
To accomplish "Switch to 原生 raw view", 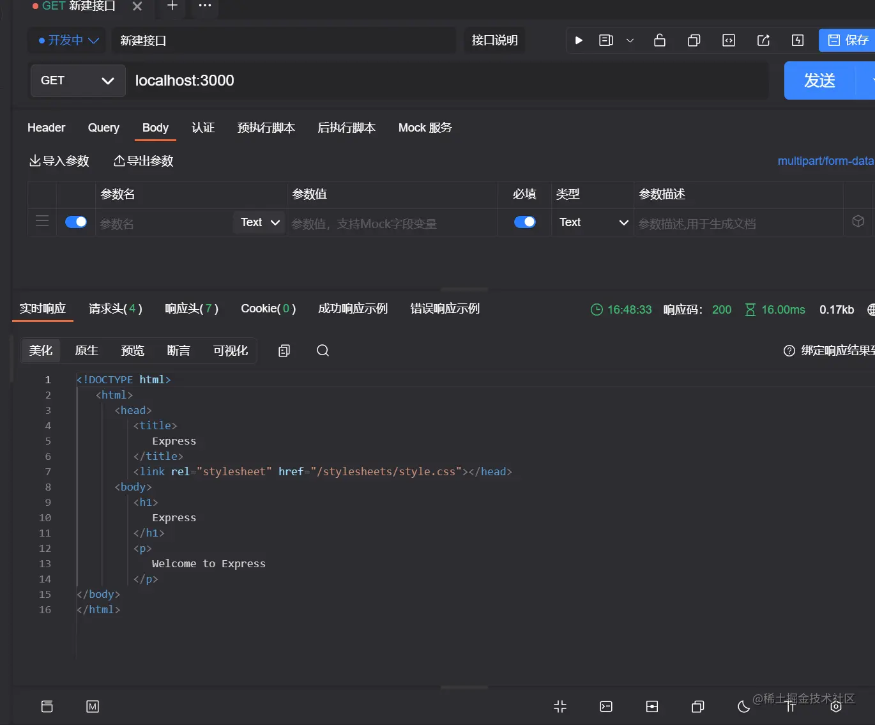I will (x=86, y=351).
